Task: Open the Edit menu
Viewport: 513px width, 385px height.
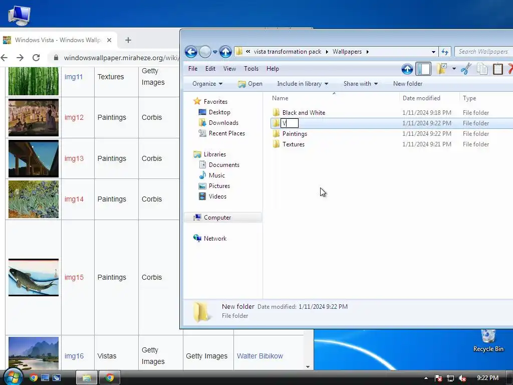Action: [x=210, y=69]
